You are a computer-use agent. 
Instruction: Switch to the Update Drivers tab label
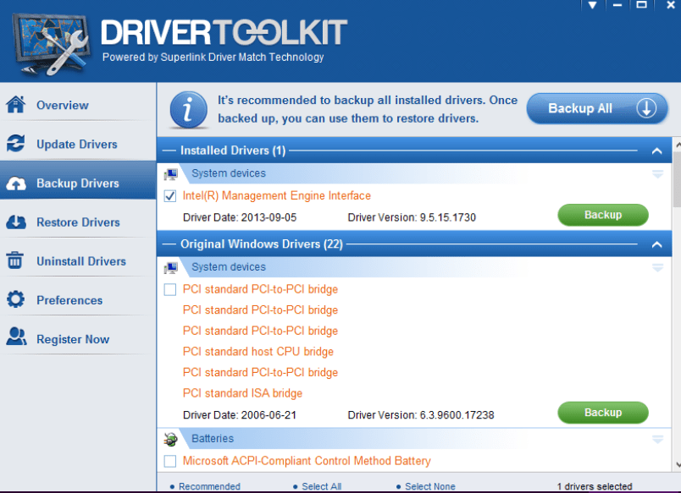pos(77,145)
